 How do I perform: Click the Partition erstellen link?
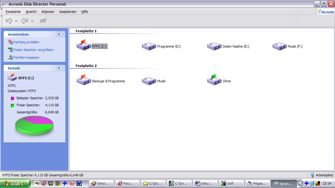tap(26, 42)
